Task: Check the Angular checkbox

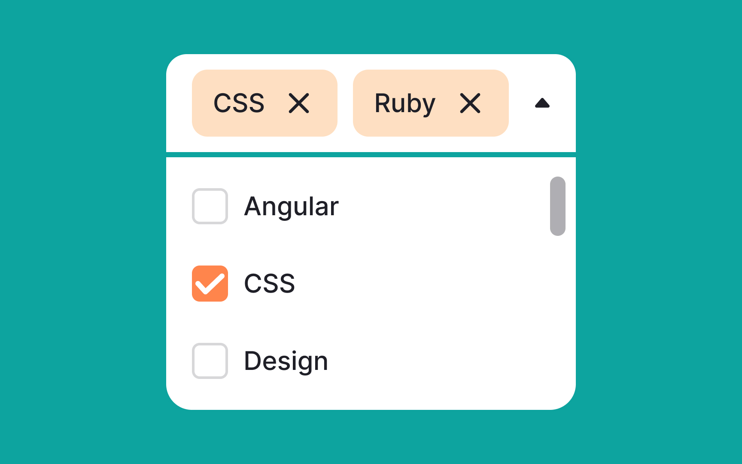Action: click(210, 206)
